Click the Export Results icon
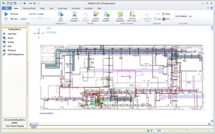Screen dimensions: 215x134 tap(106, 14)
